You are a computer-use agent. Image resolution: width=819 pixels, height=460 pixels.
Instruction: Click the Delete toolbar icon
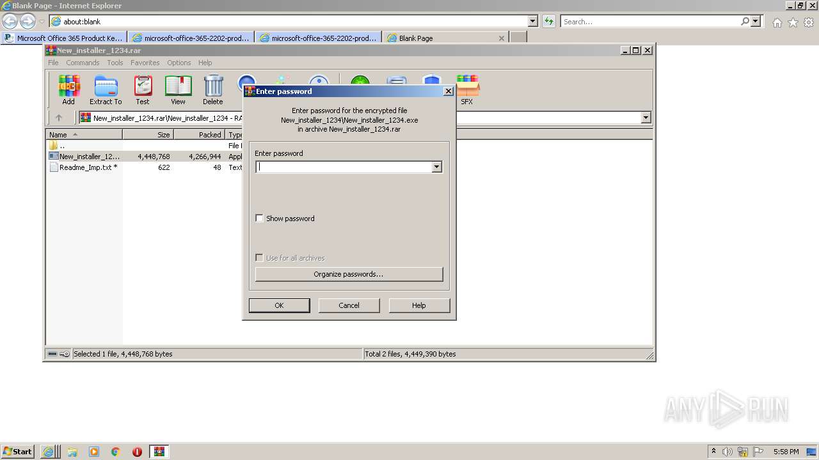point(213,90)
